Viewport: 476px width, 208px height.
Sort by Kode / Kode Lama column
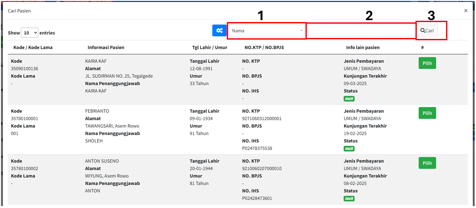click(33, 47)
